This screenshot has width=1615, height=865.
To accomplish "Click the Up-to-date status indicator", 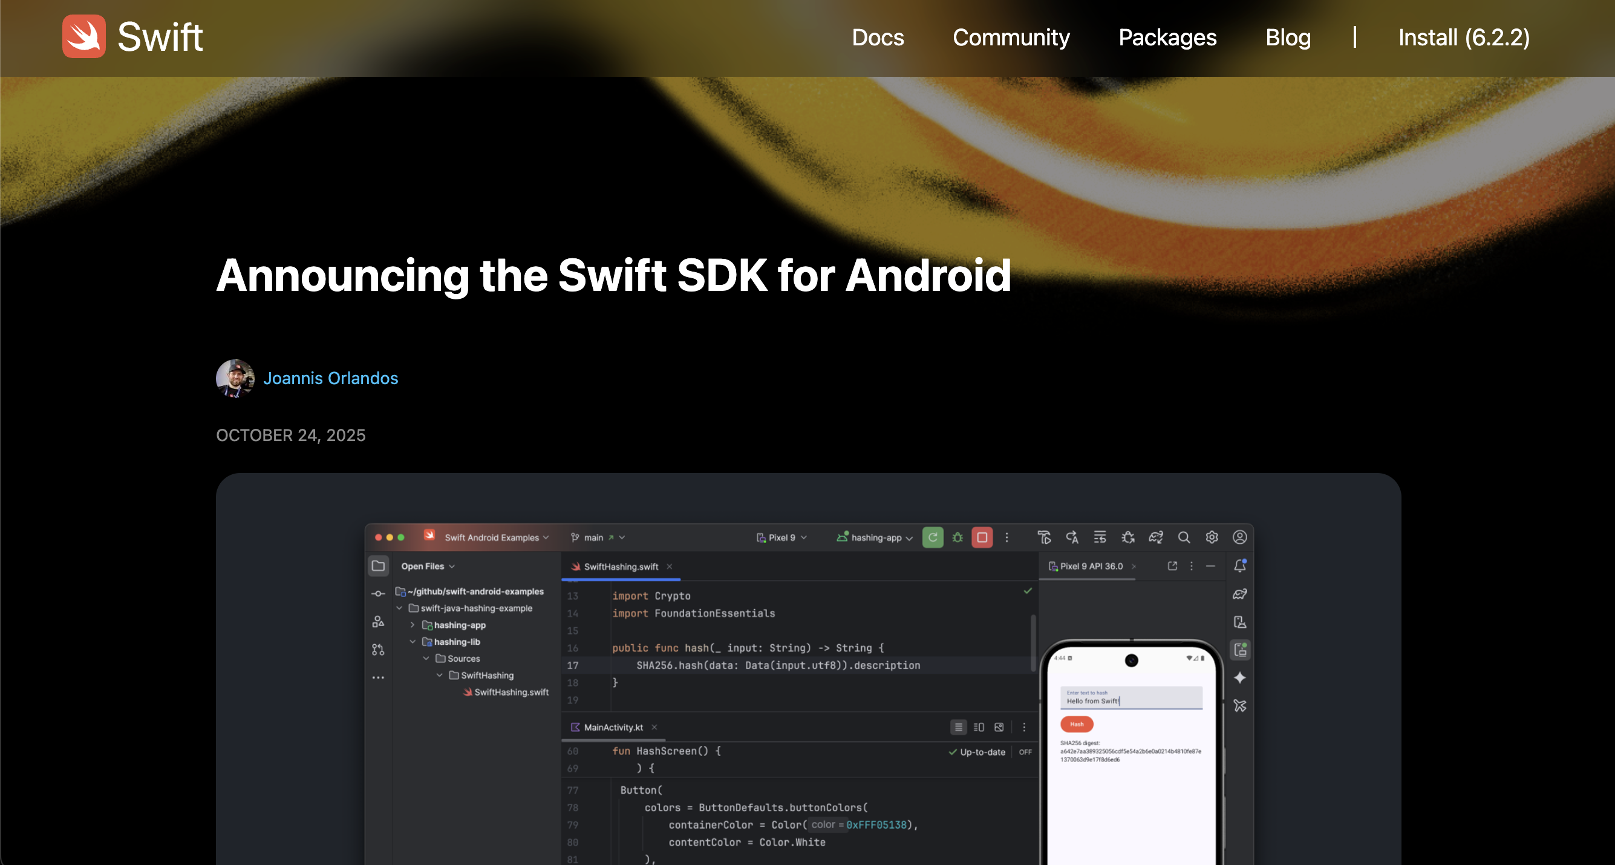I will [x=977, y=752].
